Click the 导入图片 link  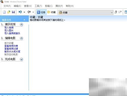(9, 30)
